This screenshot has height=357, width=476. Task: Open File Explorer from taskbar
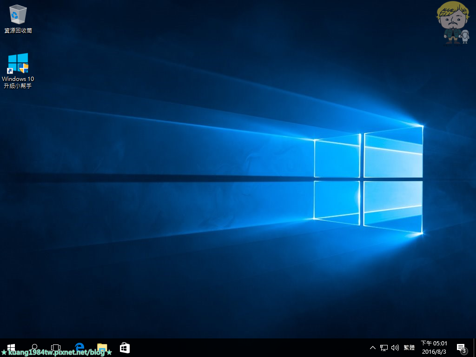102,348
